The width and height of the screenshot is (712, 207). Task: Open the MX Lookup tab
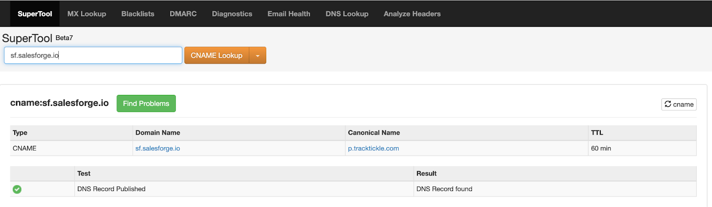(x=87, y=14)
